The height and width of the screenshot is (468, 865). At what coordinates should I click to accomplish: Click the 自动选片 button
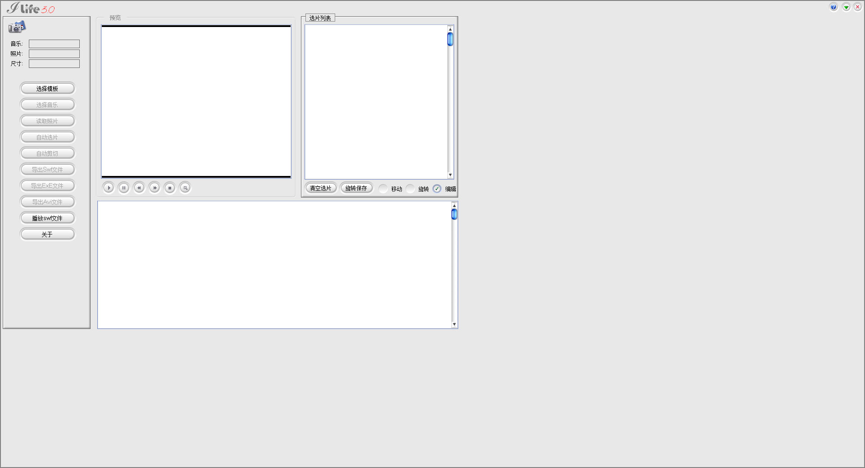point(47,137)
